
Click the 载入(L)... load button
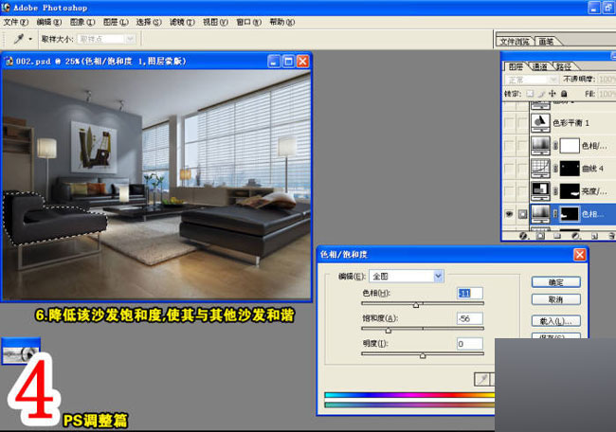pos(556,321)
